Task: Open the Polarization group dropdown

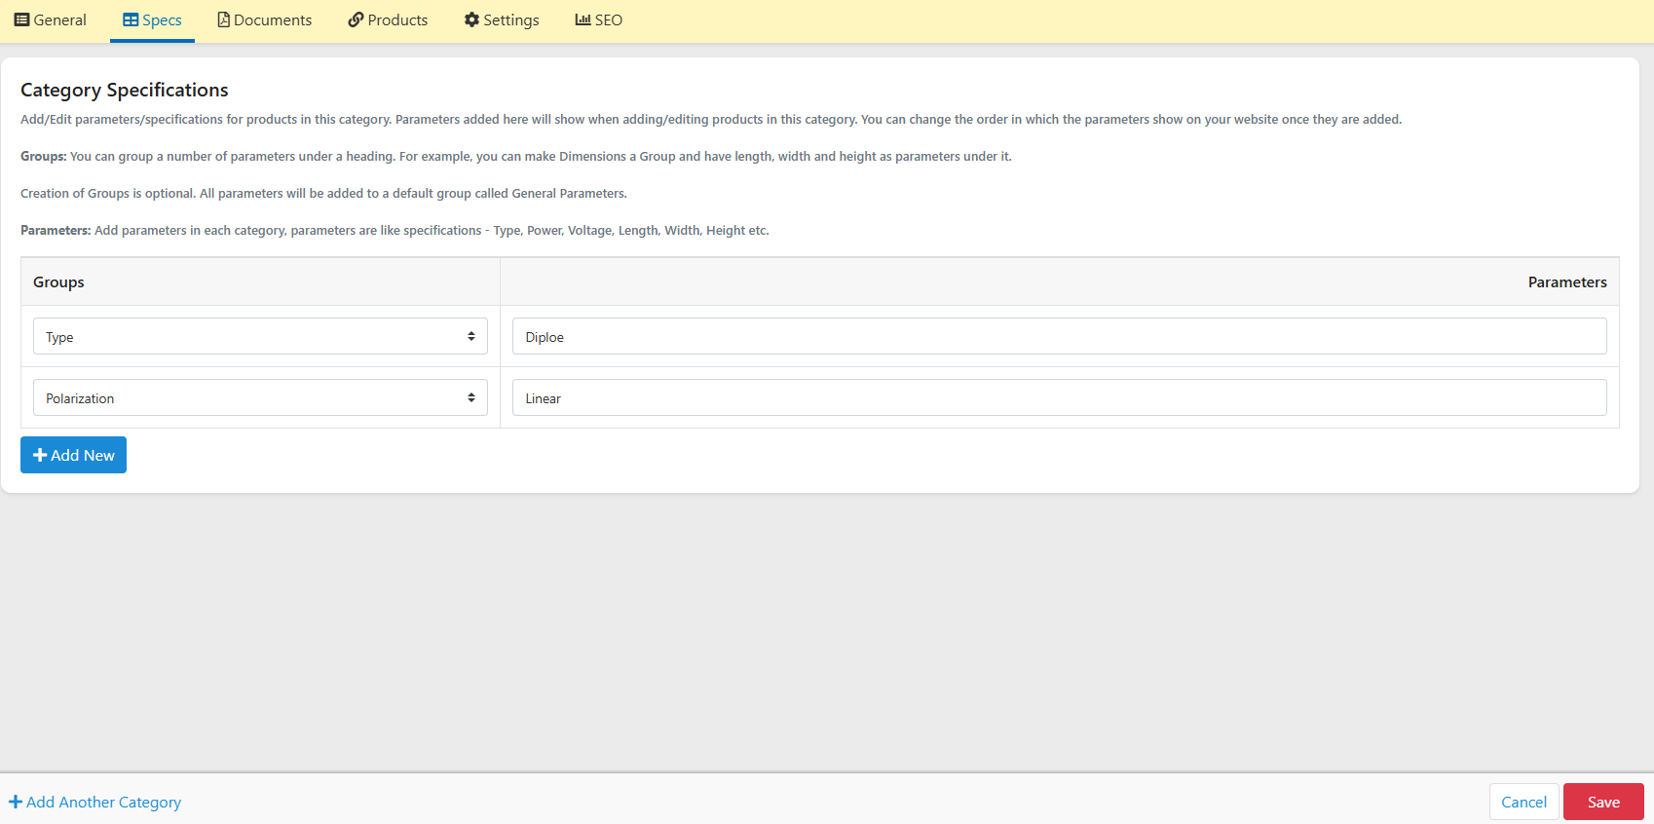Action: click(260, 397)
